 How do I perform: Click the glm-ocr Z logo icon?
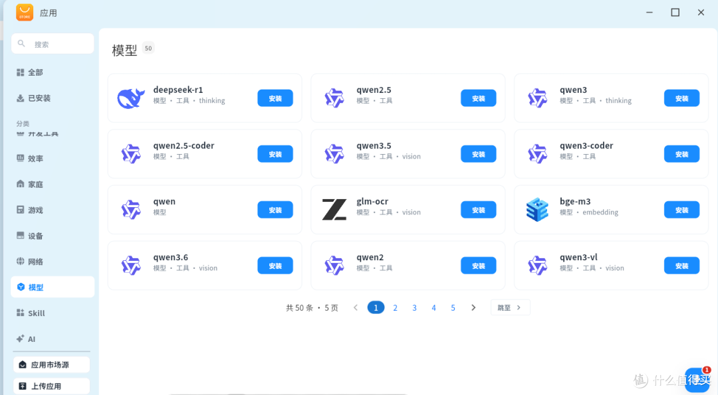[x=334, y=210]
